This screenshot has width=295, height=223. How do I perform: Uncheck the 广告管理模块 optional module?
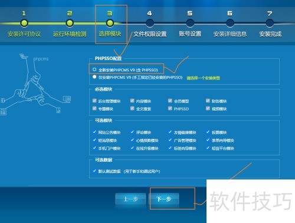pos(170,140)
